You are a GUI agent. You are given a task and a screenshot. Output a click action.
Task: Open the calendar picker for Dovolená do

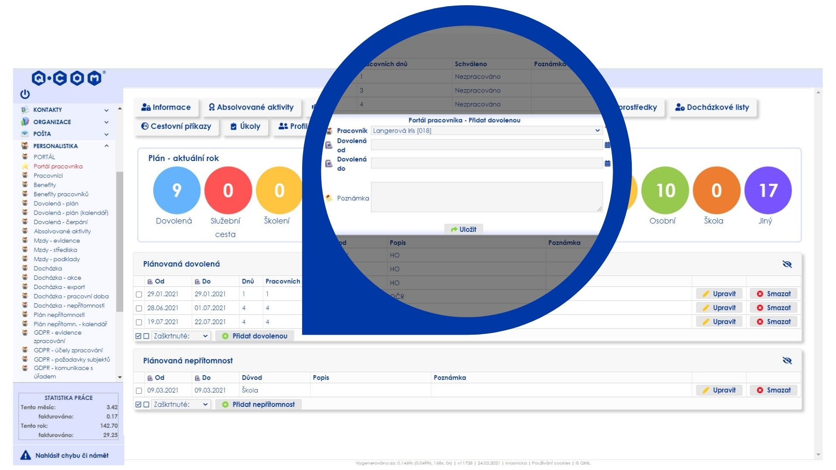coord(607,163)
